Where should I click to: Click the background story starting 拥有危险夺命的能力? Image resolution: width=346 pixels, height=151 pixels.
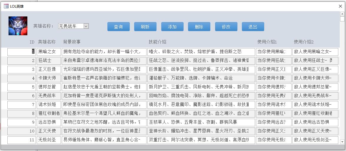coord(104,52)
